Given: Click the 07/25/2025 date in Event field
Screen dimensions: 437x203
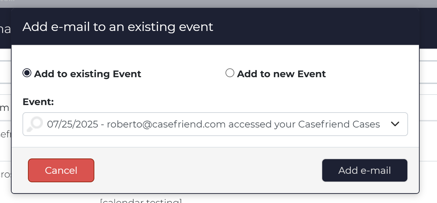Looking at the screenshot, I should pyautogui.click(x=73, y=124).
